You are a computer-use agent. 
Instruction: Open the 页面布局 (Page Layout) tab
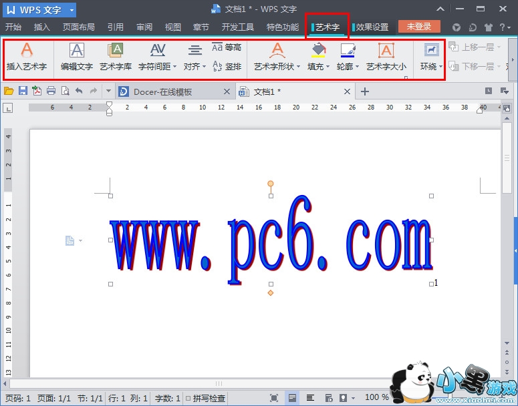point(79,27)
